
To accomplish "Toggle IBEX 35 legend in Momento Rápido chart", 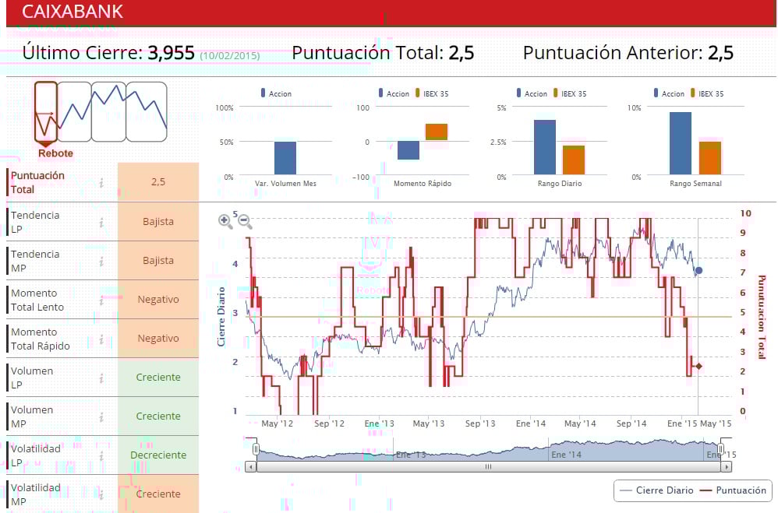I will pyautogui.click(x=432, y=93).
